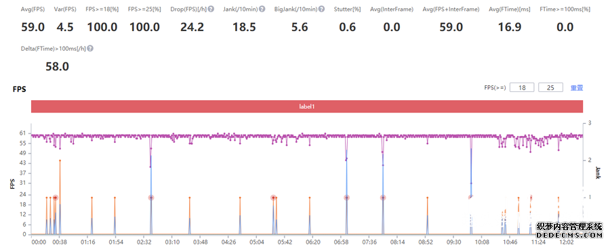This screenshot has width=610, height=245.
Task: Select the red label1 bar
Action: [307, 106]
